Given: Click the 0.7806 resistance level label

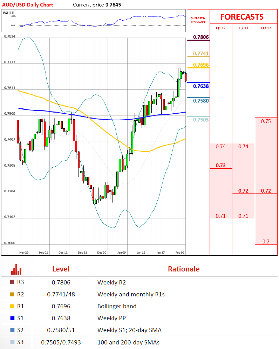Looking at the screenshot, I should (201, 37).
